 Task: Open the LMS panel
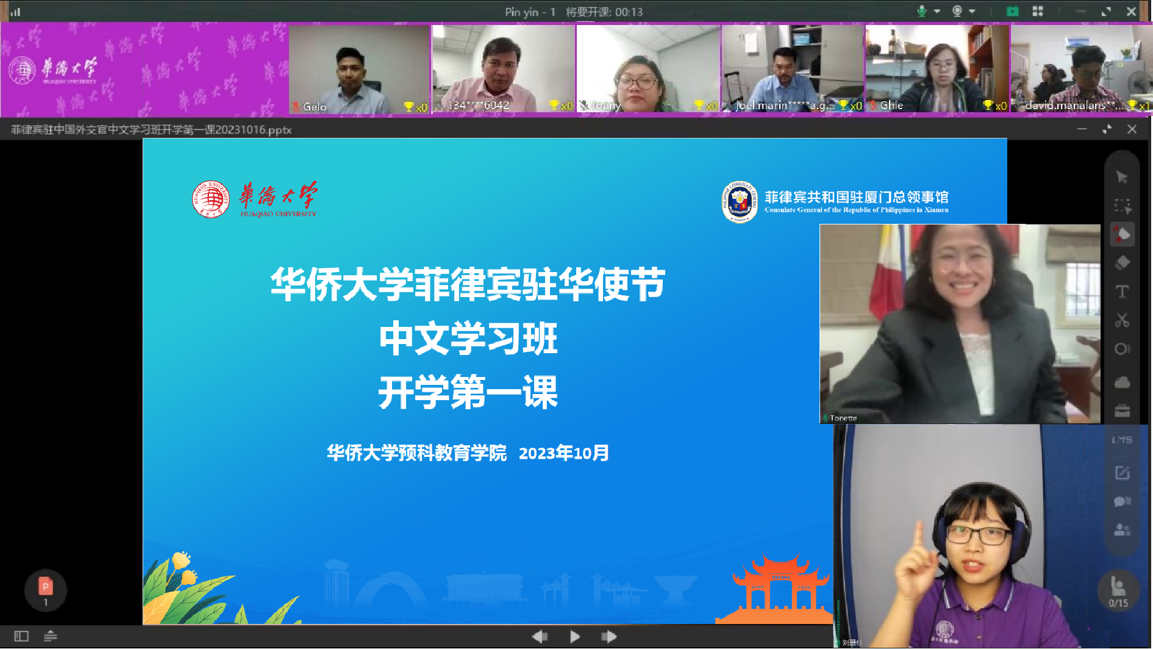tap(1122, 440)
